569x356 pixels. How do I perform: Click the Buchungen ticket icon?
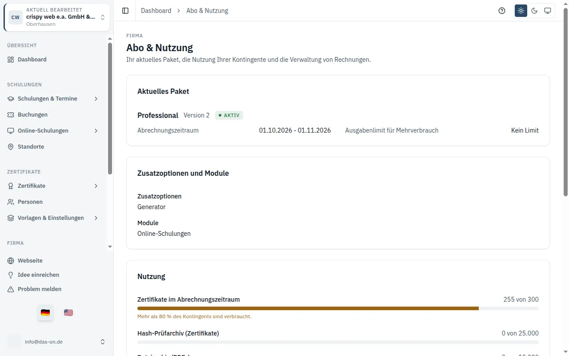click(x=11, y=115)
